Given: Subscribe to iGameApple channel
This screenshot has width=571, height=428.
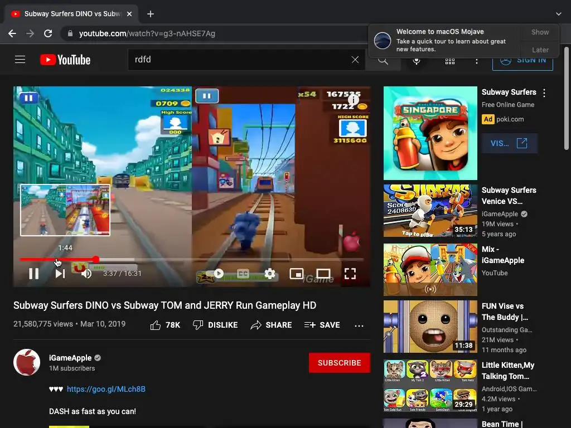Looking at the screenshot, I should [340, 363].
